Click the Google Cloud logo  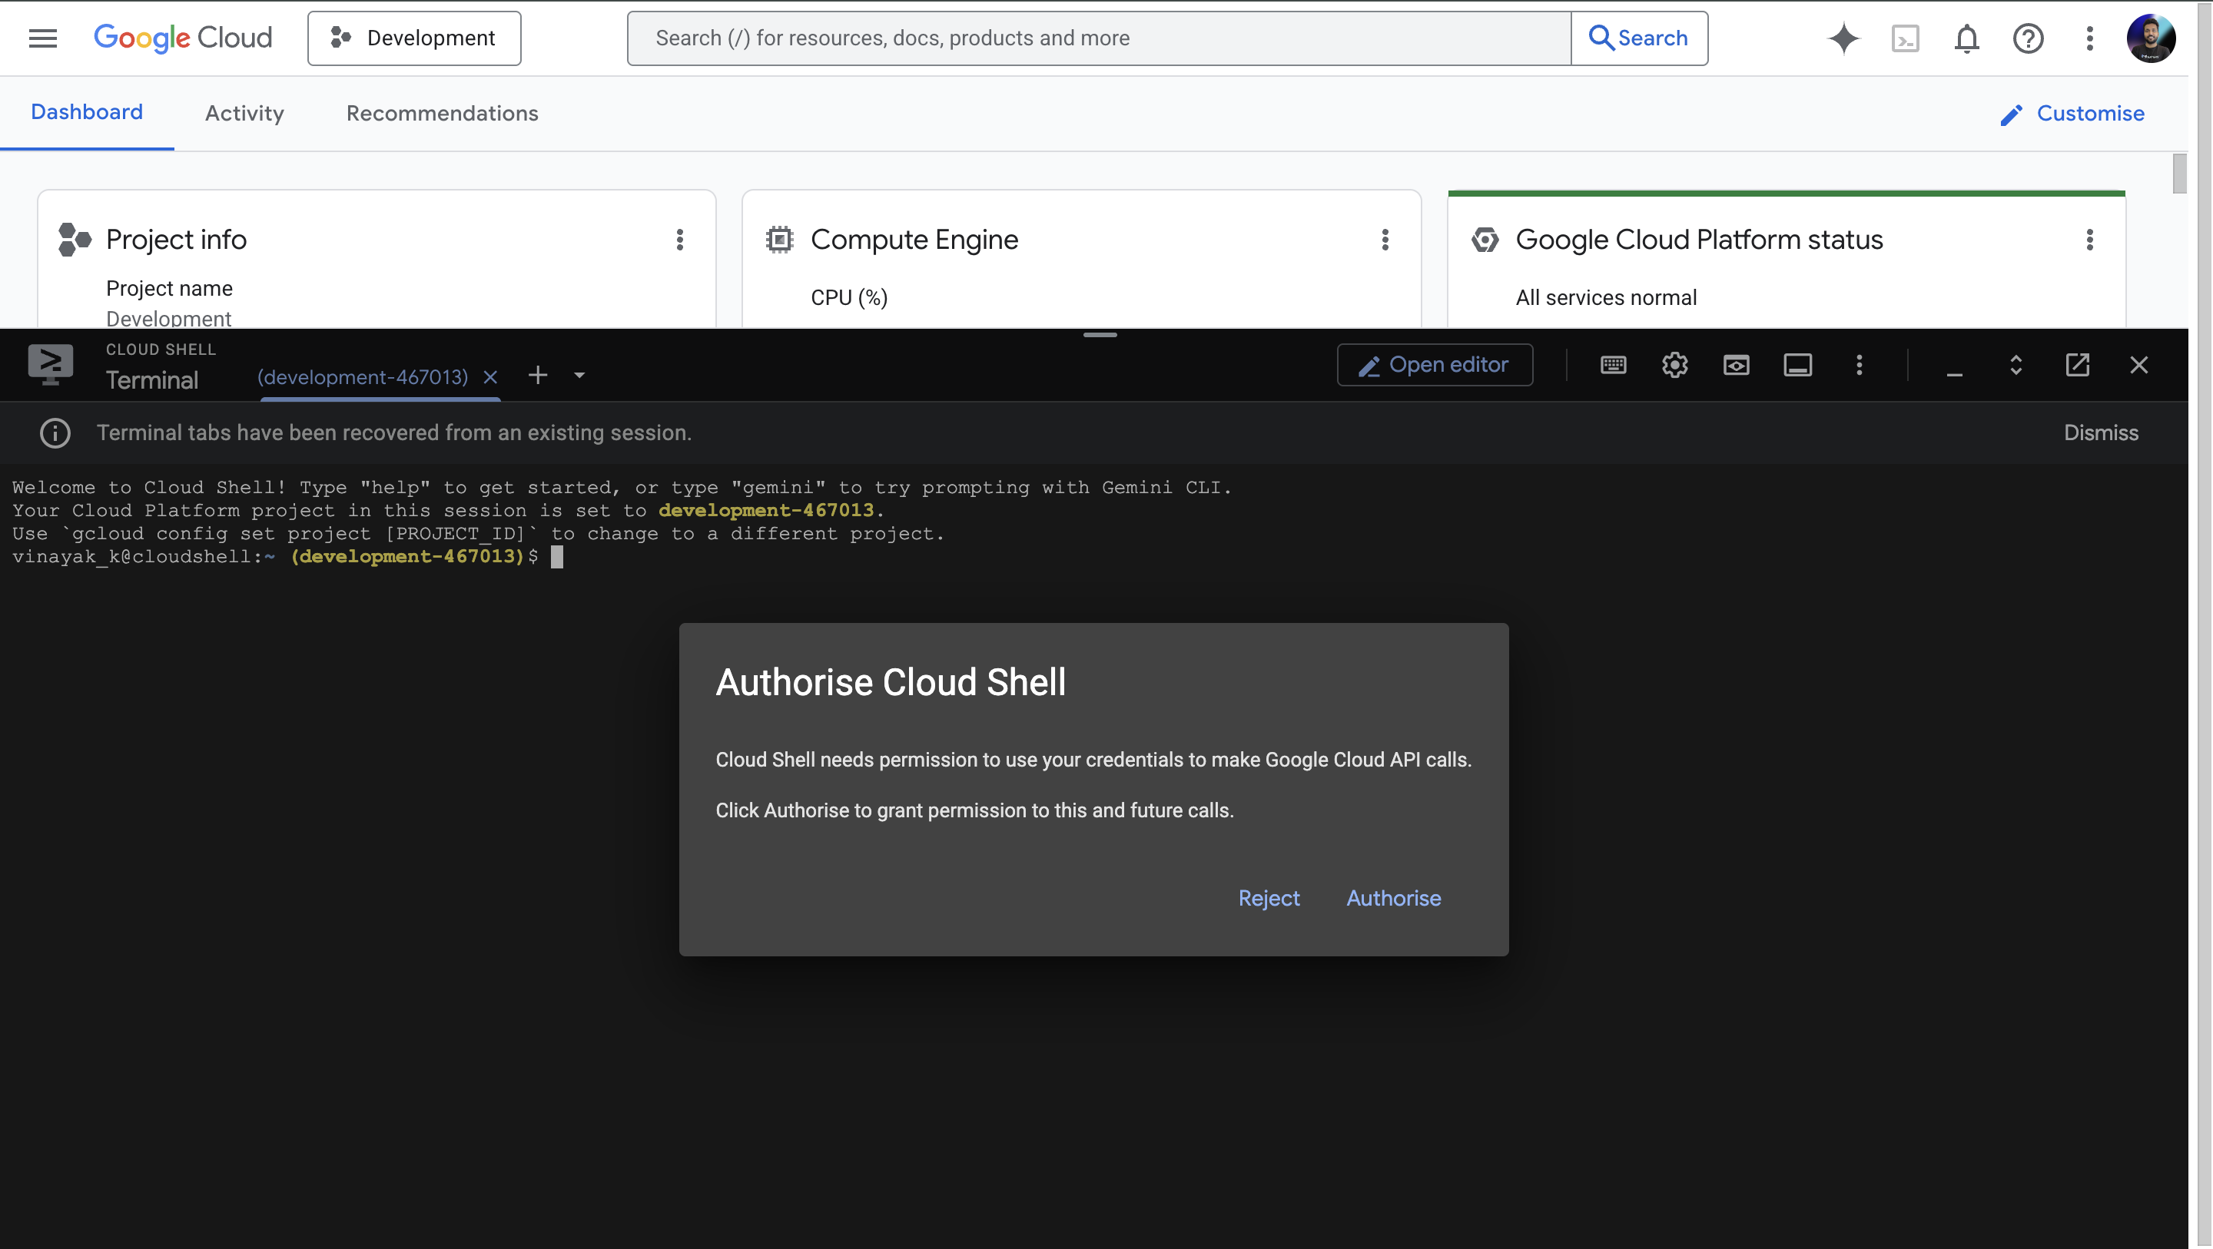[182, 38]
